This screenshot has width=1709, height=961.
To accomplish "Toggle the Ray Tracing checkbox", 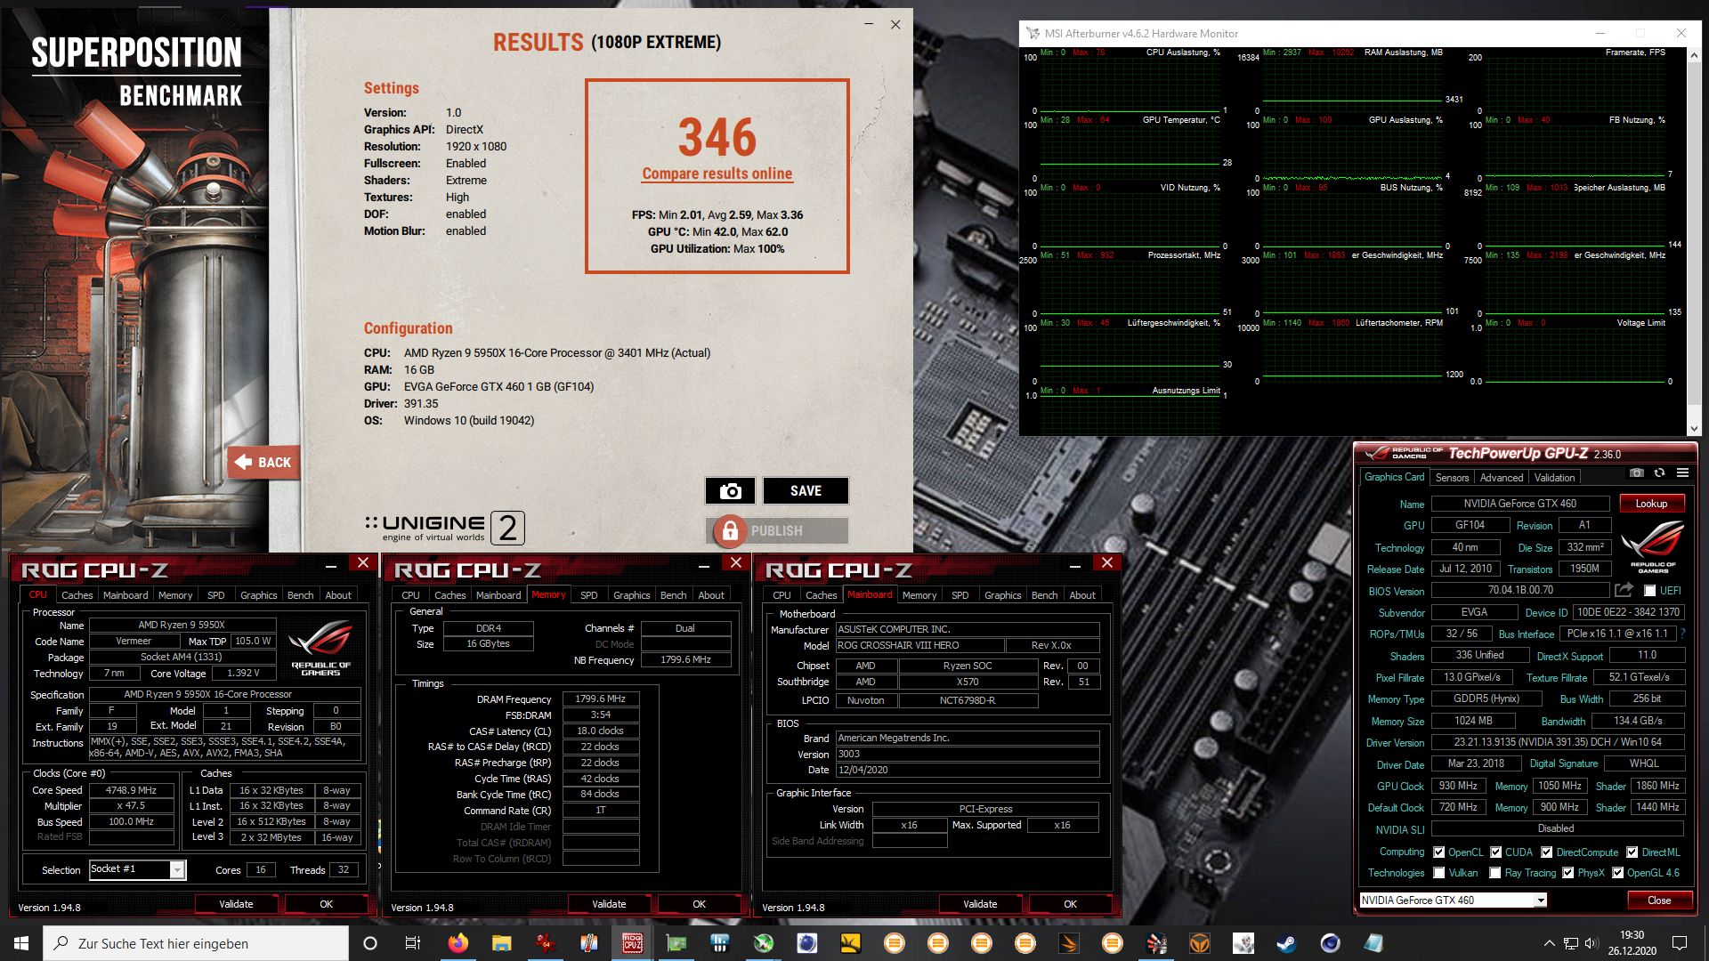I will coord(1495,873).
